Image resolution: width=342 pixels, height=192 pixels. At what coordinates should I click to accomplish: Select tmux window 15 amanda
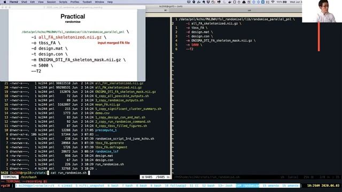coord(271,186)
